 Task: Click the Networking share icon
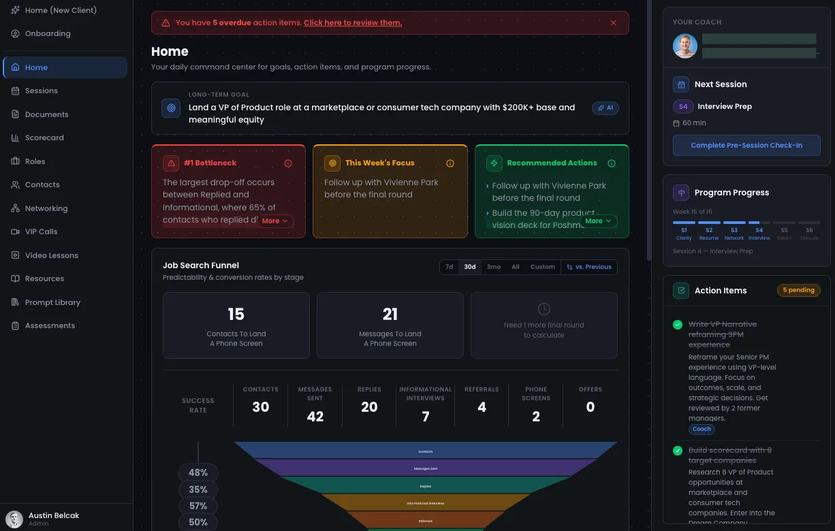[x=16, y=208]
